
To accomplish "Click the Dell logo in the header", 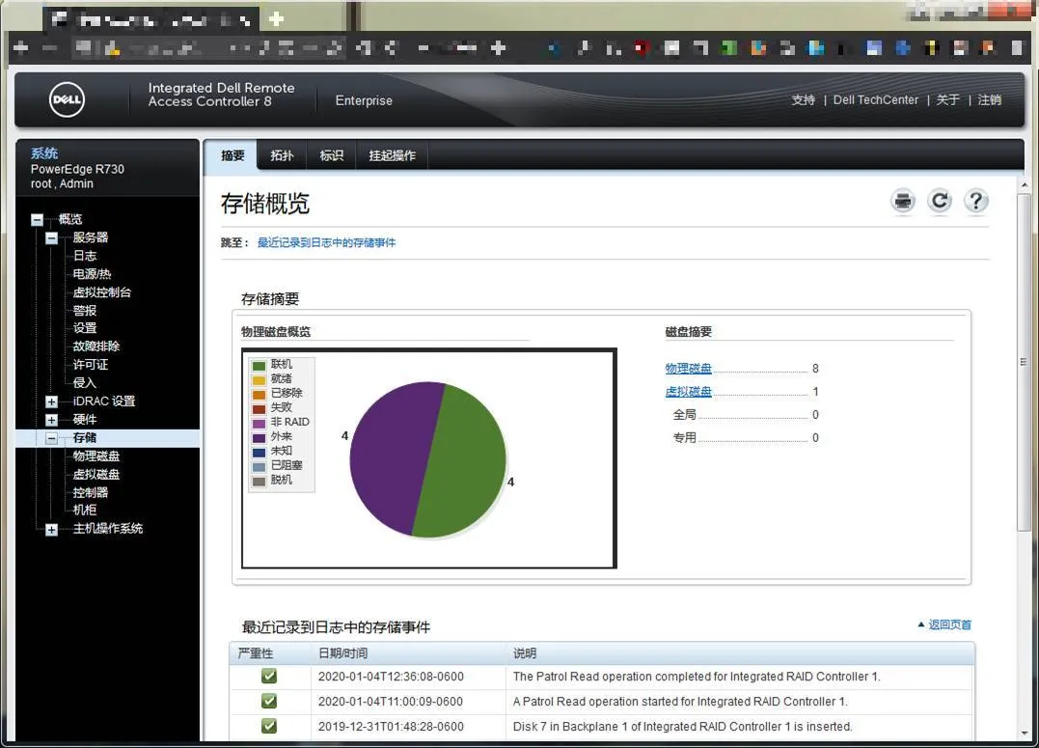I will 67,100.
